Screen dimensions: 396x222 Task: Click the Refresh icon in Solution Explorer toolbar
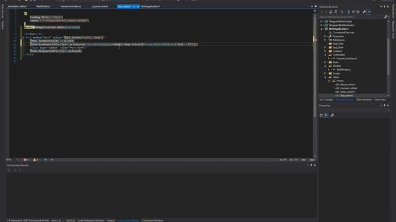tap(348, 12)
